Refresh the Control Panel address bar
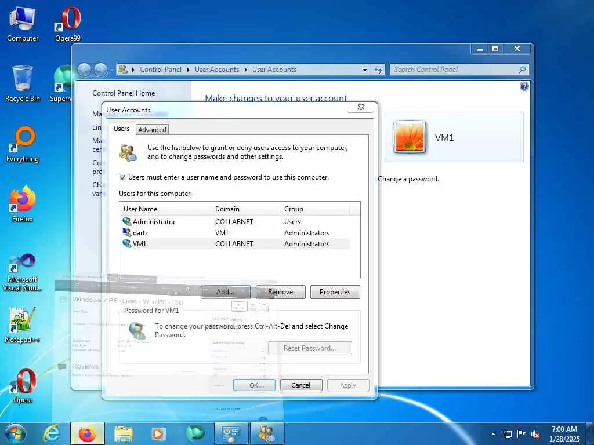594x445 pixels. (378, 70)
